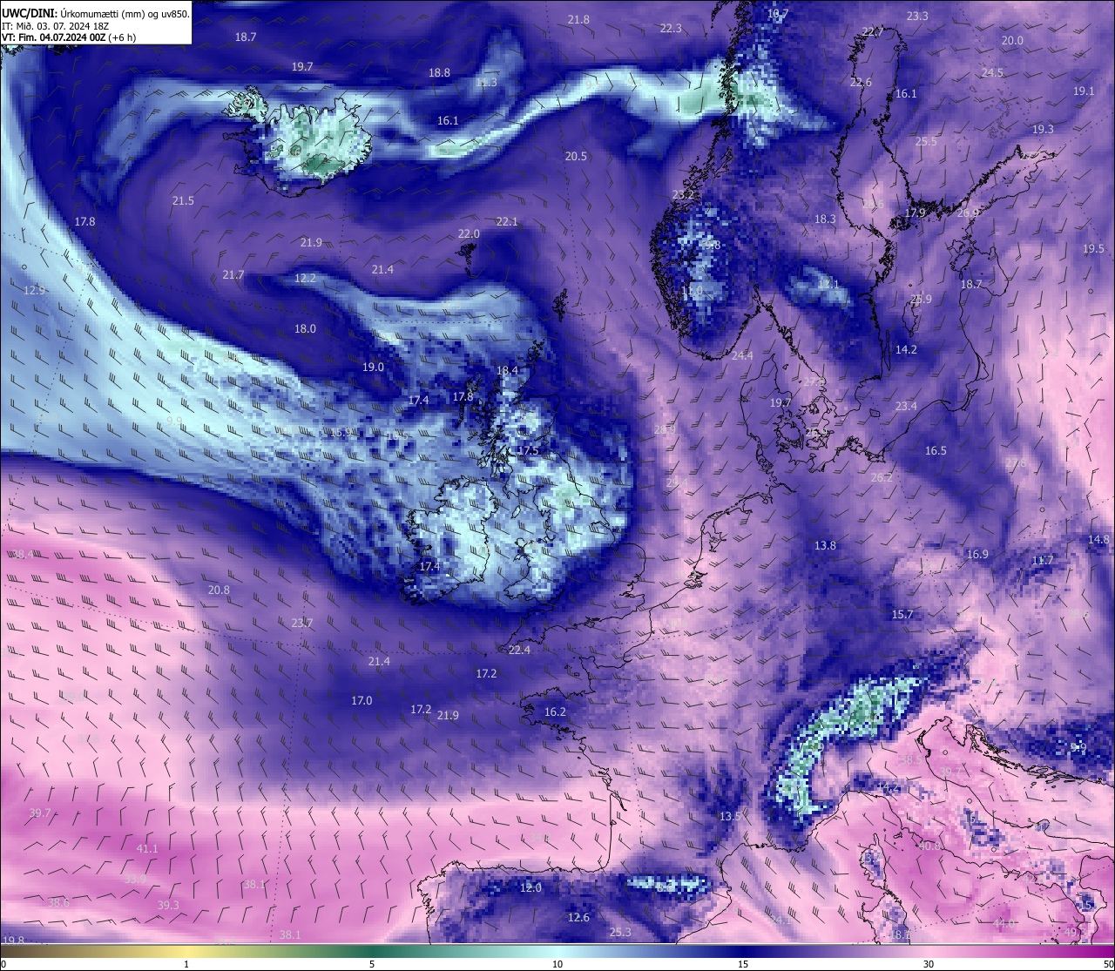Click the map value 25.3
This screenshot has width=1115, height=971.
pyautogui.click(x=620, y=932)
